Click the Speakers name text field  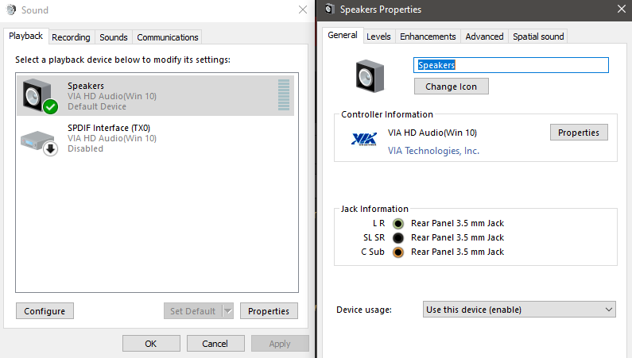coord(510,65)
